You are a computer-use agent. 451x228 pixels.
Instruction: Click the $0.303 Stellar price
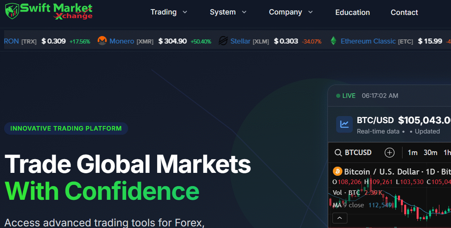pyautogui.click(x=286, y=41)
